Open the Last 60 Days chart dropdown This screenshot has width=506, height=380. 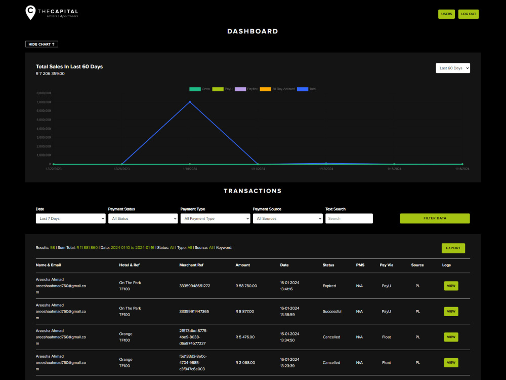click(x=453, y=68)
